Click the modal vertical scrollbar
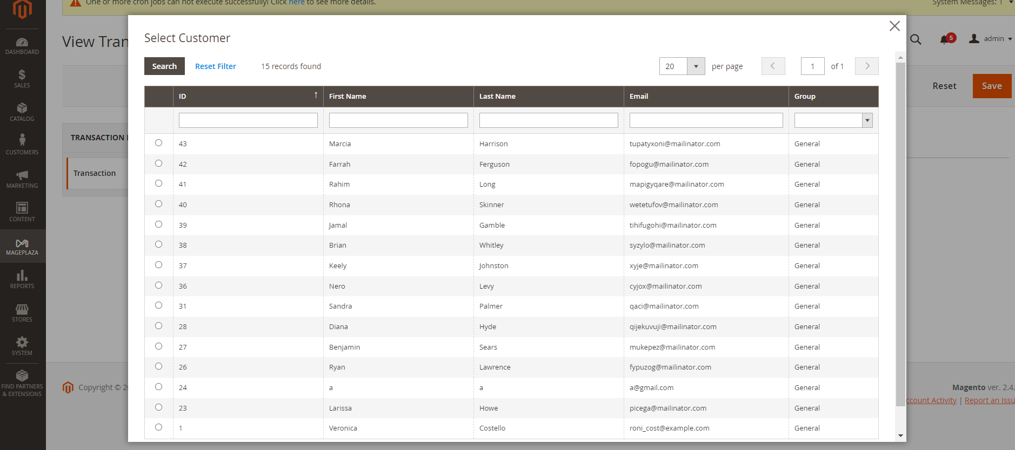Image resolution: width=1015 pixels, height=450 pixels. pos(900,232)
